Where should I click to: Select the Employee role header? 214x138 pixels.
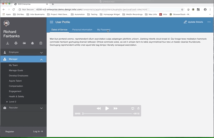click(23, 52)
